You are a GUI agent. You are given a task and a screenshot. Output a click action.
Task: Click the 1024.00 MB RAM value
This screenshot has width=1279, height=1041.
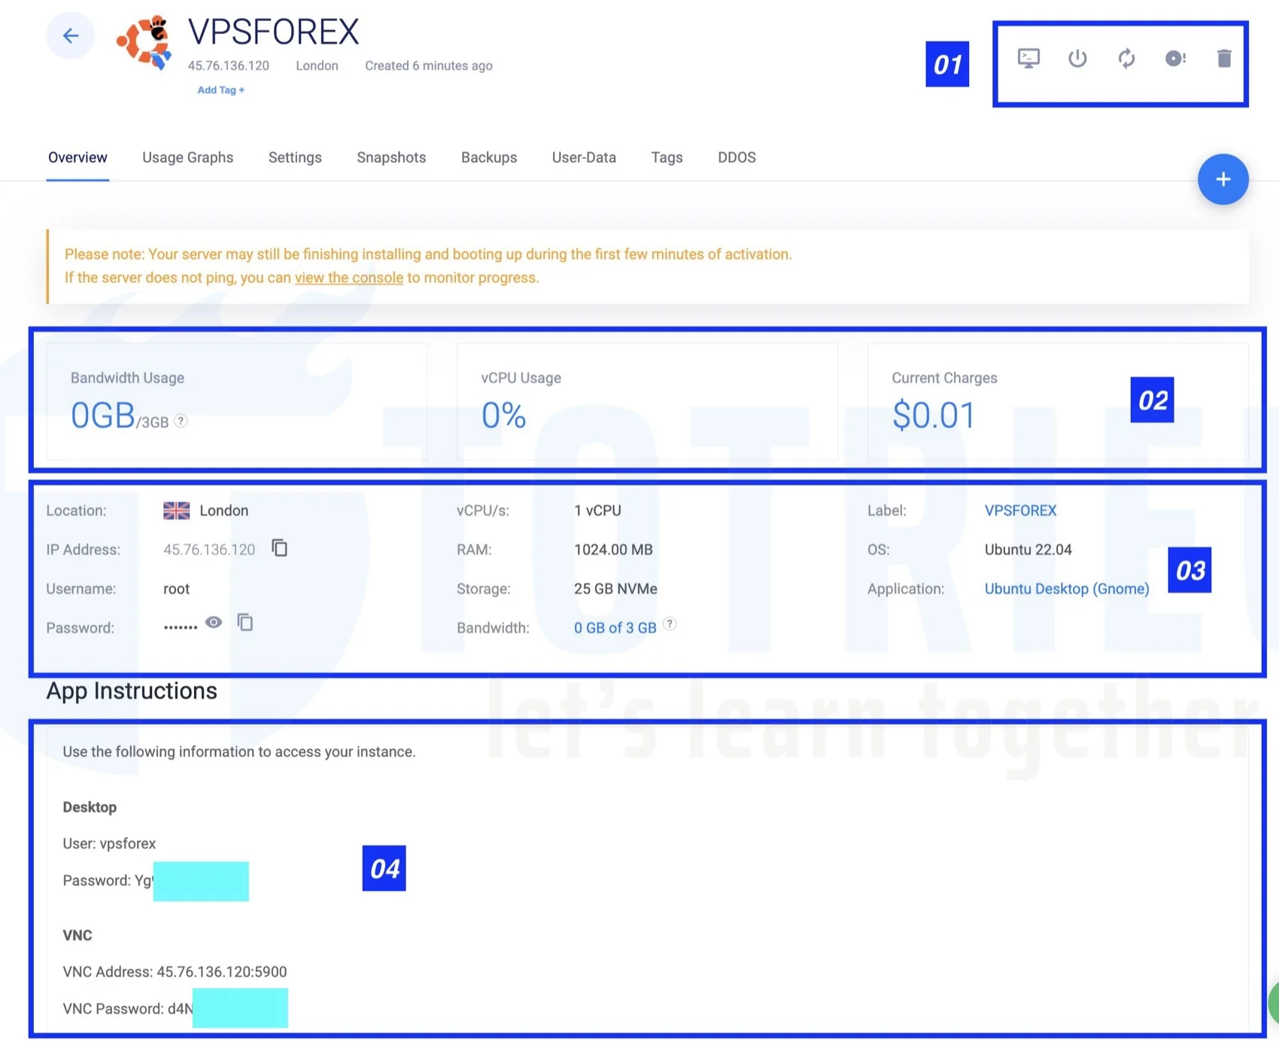click(x=613, y=549)
